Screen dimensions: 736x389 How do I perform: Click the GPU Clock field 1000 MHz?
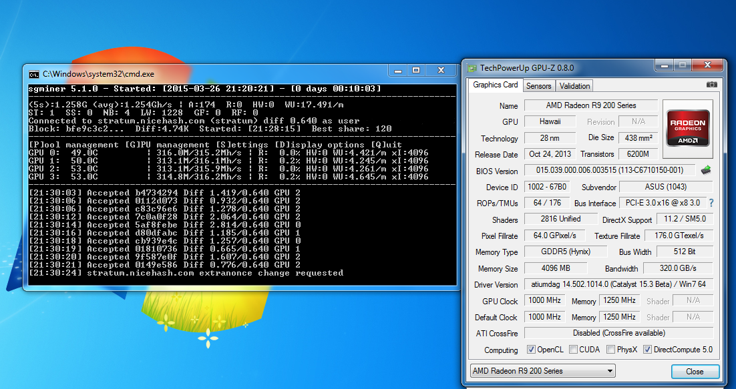544,300
